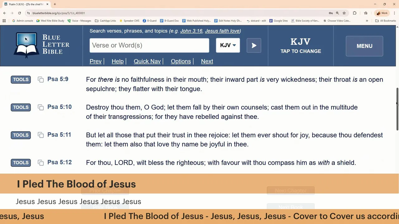The image size is (399, 224).
Task: Go to the Prev chapter link
Action: tap(96, 61)
